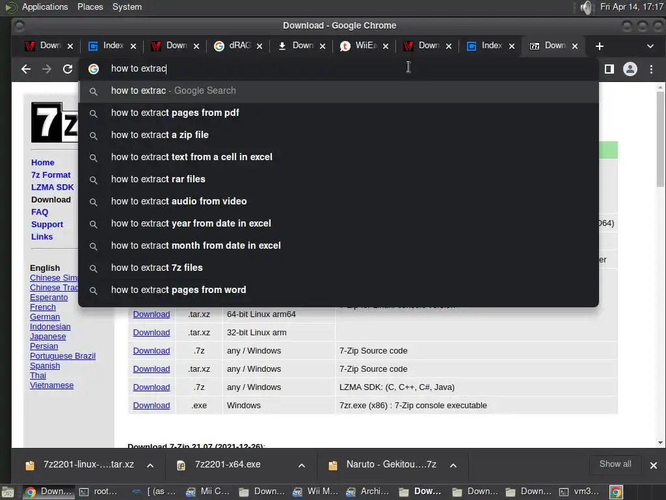Select suggestion 'how to extract rar files'
Screen dimensions: 666x500
tap(338, 179)
